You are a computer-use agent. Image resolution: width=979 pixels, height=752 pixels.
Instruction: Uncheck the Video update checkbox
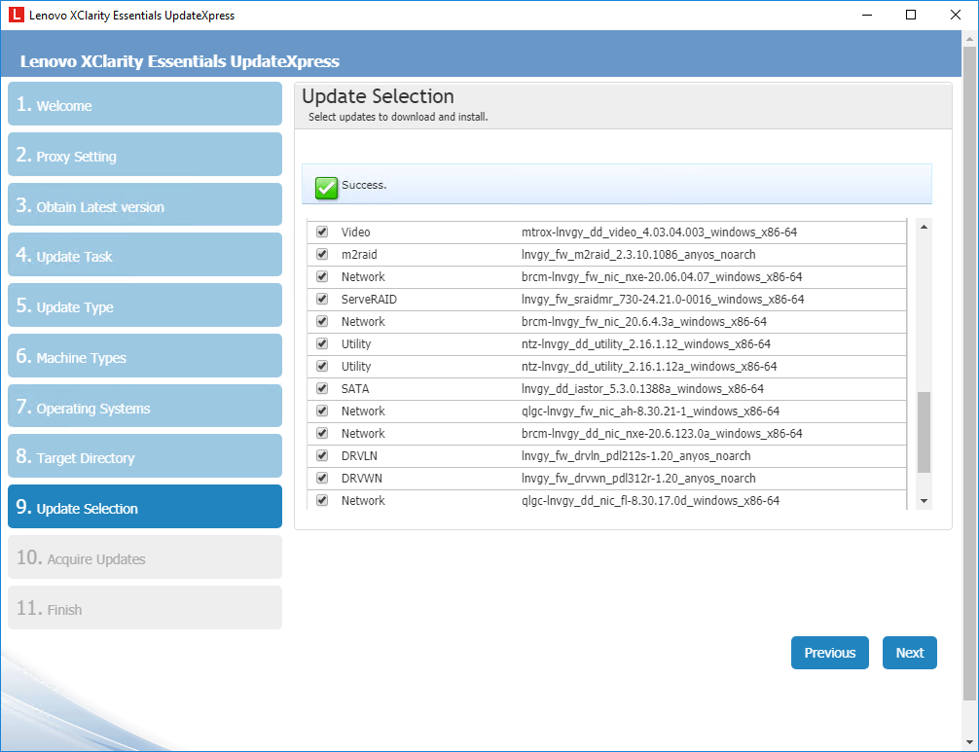[322, 232]
